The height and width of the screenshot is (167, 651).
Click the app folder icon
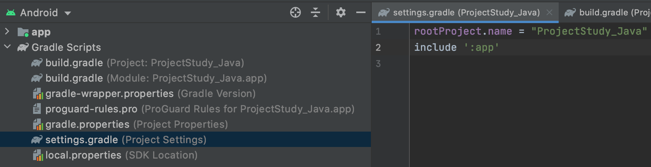click(x=23, y=32)
